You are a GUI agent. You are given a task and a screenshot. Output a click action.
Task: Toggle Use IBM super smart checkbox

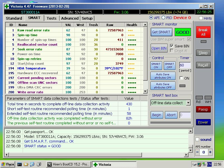tap(189, 39)
